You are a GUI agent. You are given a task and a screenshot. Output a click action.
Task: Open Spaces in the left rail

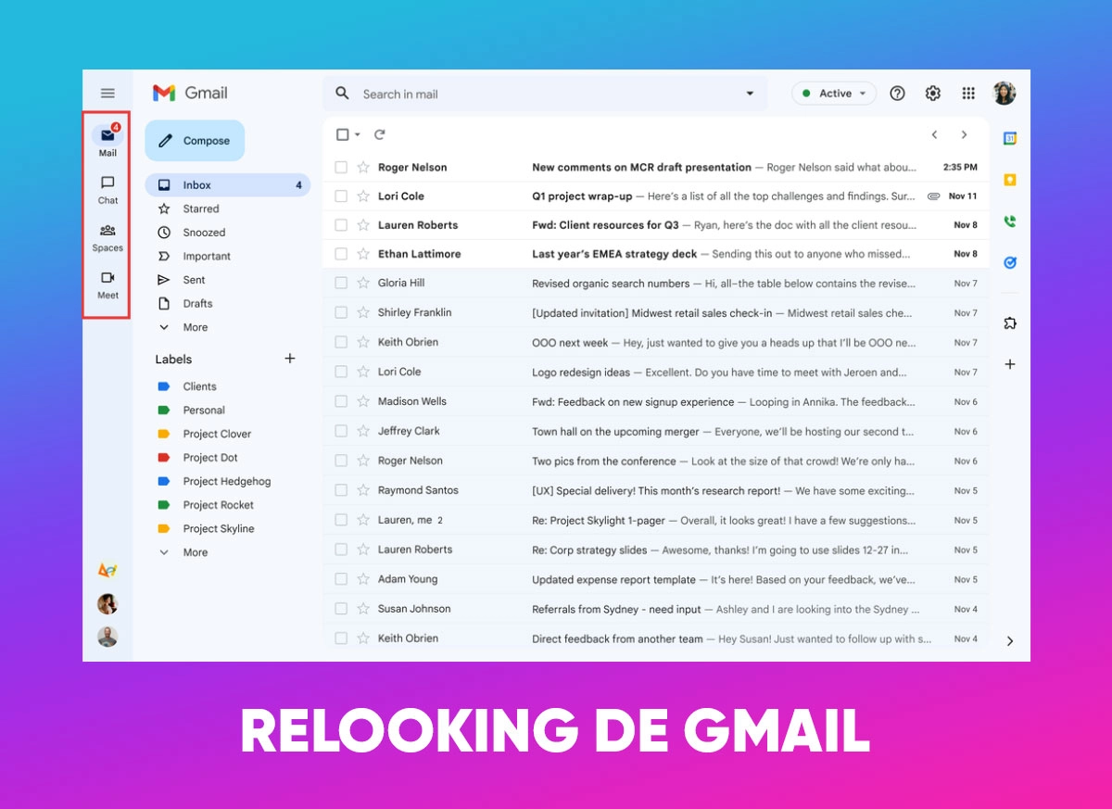click(107, 237)
